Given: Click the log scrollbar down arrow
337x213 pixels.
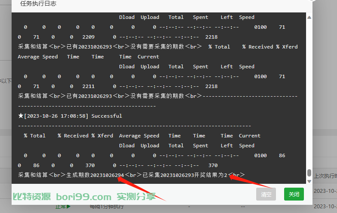Looking at the screenshot, I should point(309,181).
